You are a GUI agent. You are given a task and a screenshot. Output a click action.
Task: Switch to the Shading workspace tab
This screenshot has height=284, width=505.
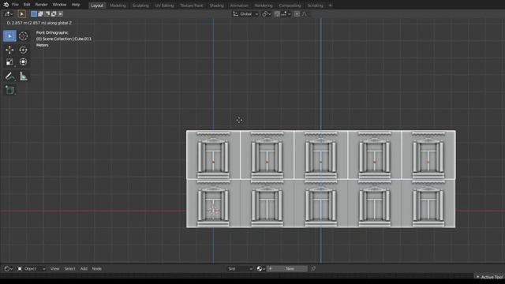pyautogui.click(x=216, y=6)
